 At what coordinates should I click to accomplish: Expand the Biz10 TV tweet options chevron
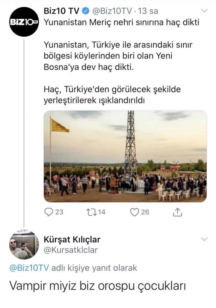204,11
